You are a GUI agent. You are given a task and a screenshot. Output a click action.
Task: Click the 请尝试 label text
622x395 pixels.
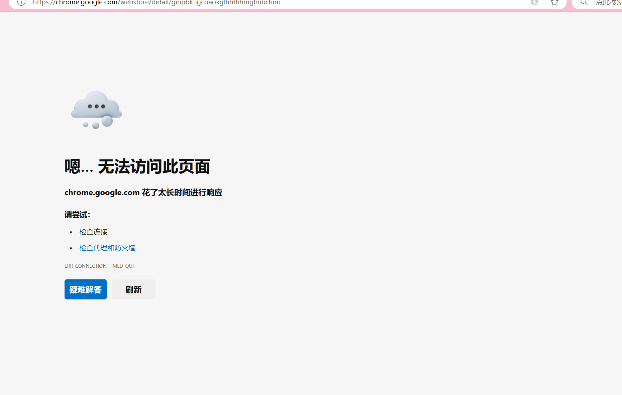[x=77, y=215]
